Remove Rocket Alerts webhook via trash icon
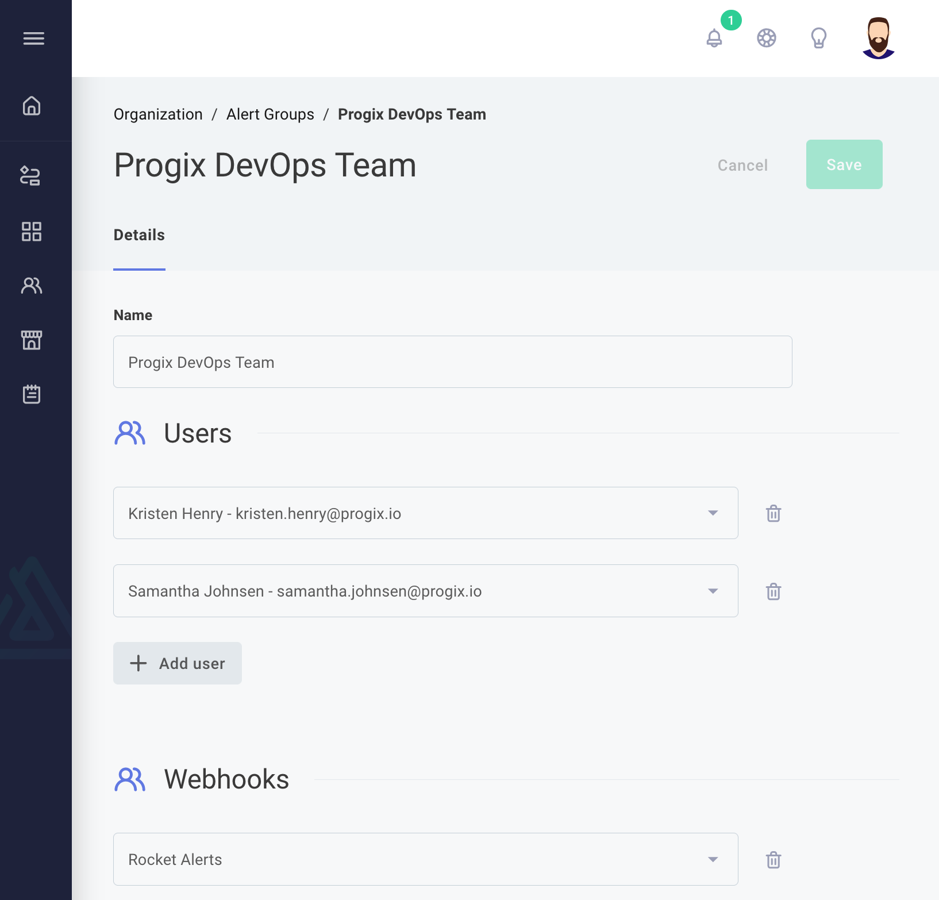Screen dimensions: 939x900 coord(773,859)
